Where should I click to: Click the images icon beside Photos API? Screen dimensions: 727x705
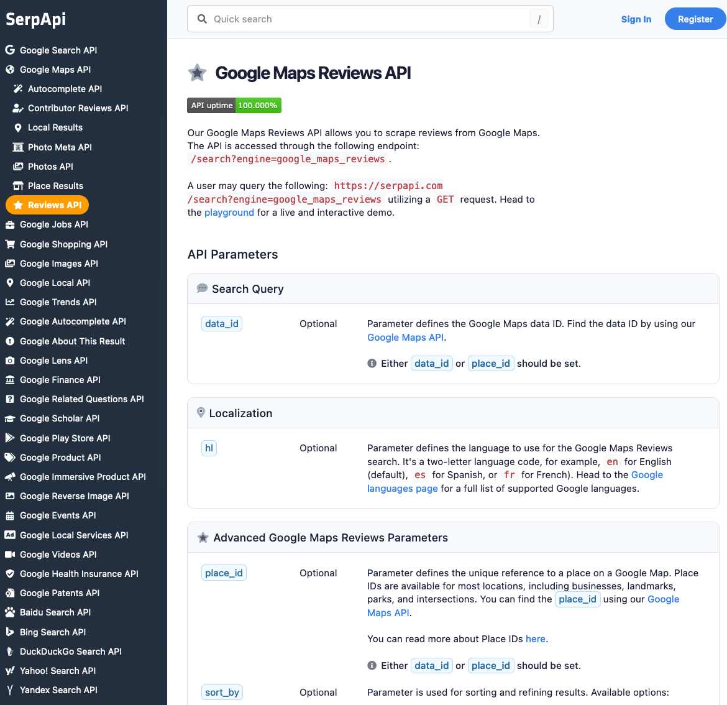18,166
